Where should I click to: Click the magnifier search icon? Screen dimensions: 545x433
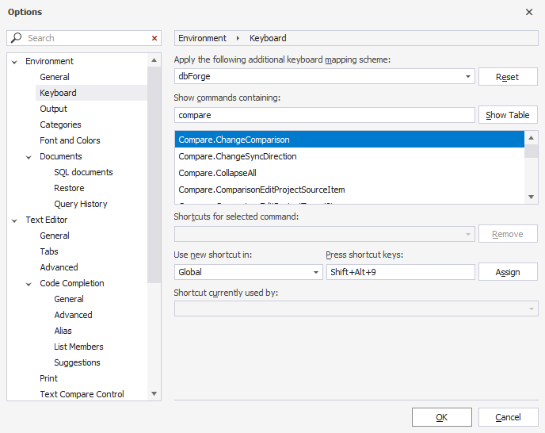coord(17,38)
